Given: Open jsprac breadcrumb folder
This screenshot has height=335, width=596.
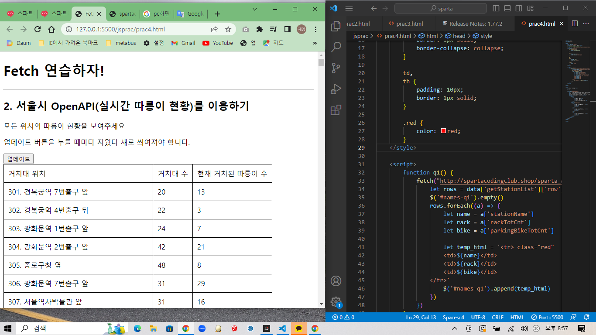Looking at the screenshot, I should [x=360, y=36].
